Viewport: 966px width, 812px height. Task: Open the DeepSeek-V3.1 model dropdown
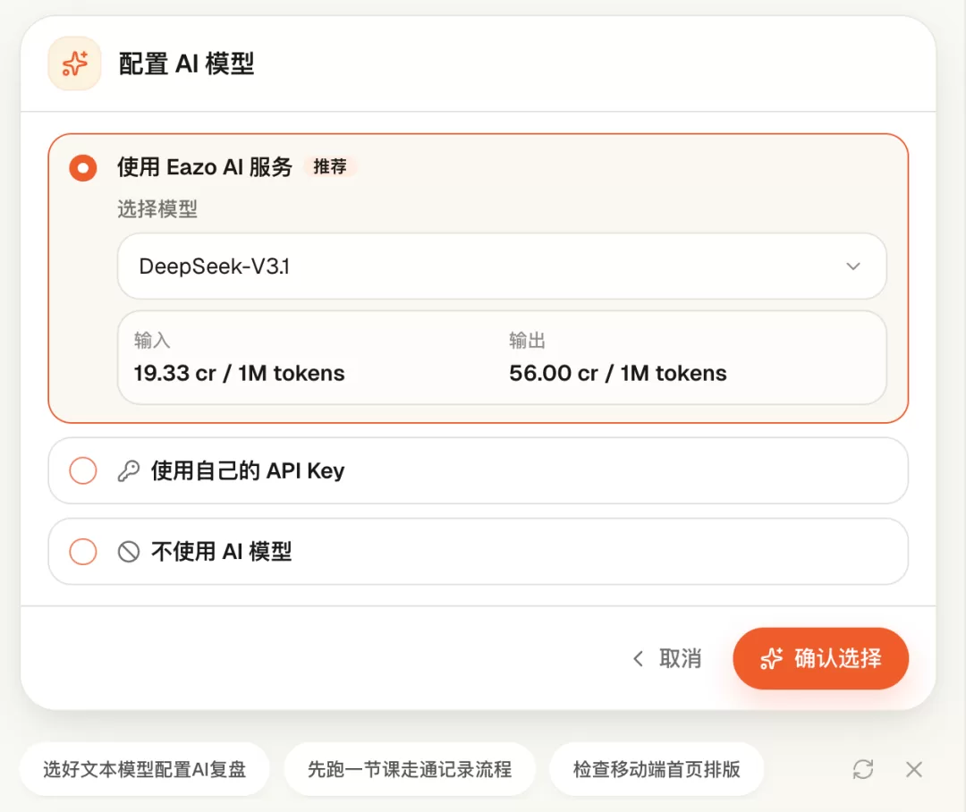coord(502,266)
